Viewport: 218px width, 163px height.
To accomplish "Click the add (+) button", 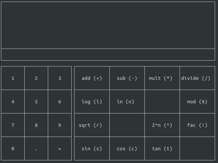I will point(92,78).
